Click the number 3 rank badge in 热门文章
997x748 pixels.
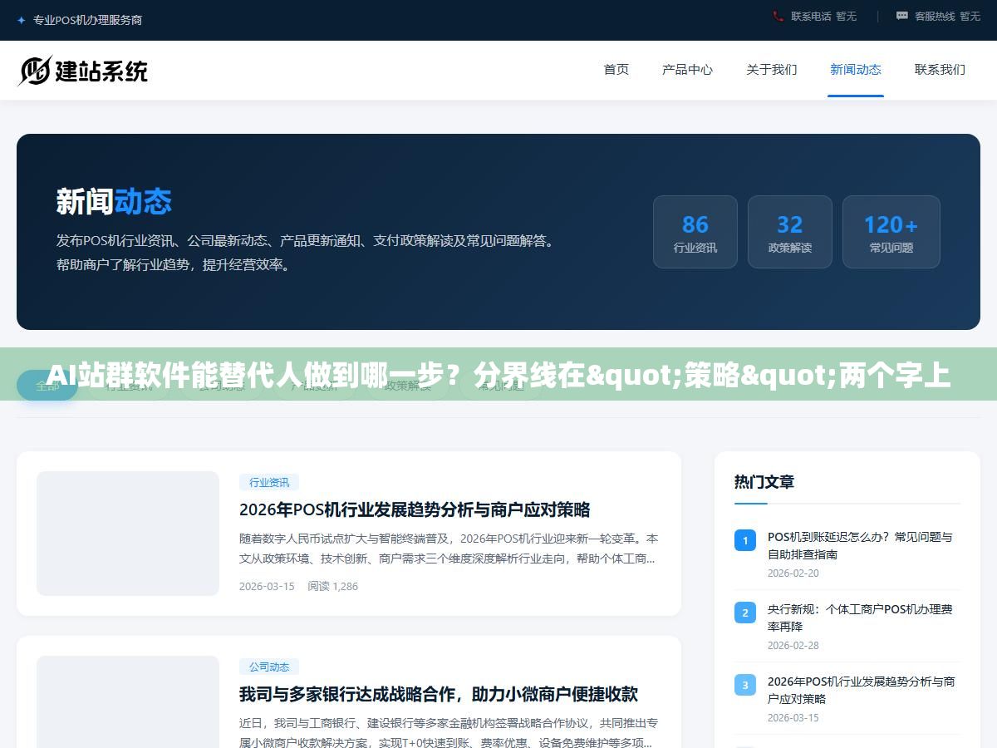[745, 685]
